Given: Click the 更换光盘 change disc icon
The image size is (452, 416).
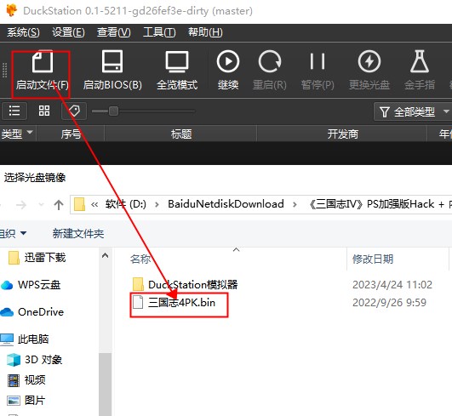Looking at the screenshot, I should pos(369,61).
